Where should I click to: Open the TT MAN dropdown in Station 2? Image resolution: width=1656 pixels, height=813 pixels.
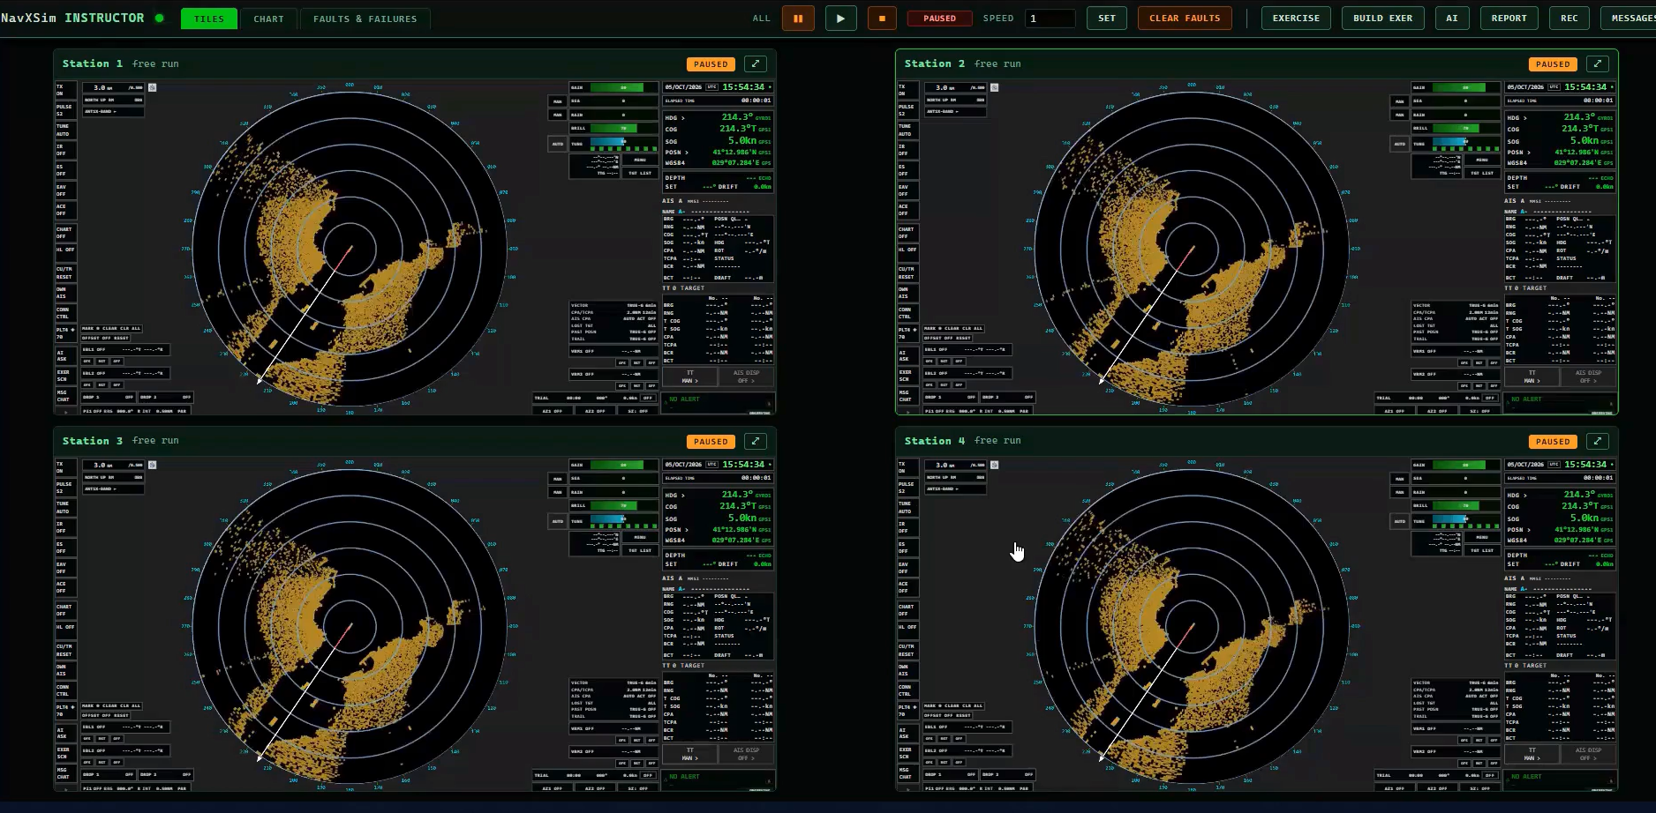click(x=1532, y=377)
